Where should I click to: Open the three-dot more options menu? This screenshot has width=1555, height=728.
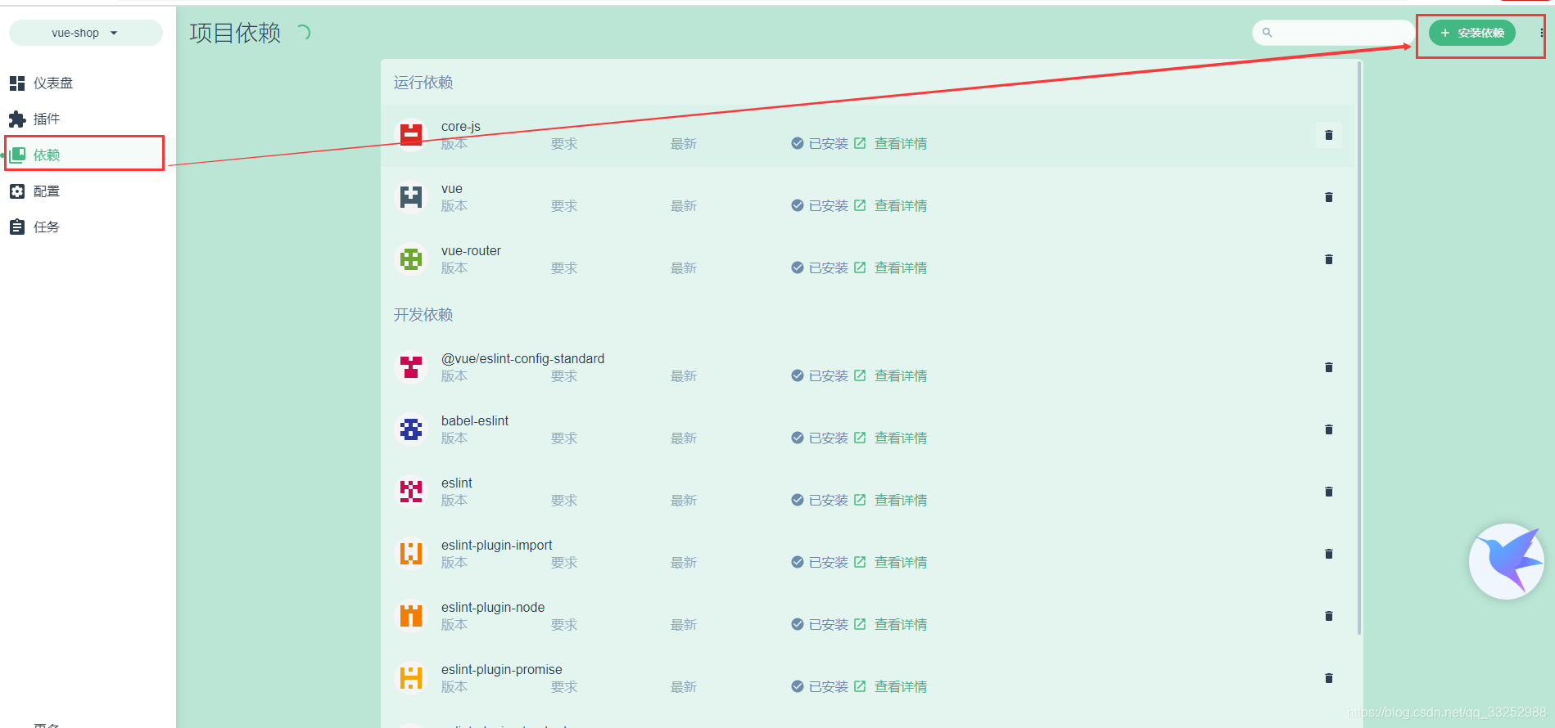pos(1541,33)
